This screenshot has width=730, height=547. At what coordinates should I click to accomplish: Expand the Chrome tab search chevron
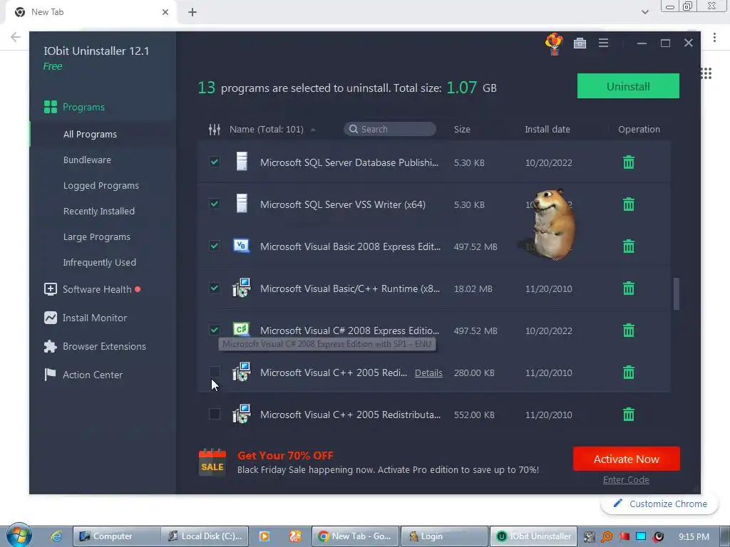click(x=644, y=12)
